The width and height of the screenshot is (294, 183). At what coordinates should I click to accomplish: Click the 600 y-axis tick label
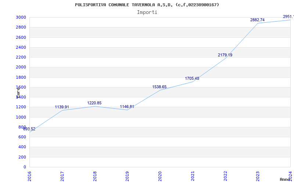(22, 137)
